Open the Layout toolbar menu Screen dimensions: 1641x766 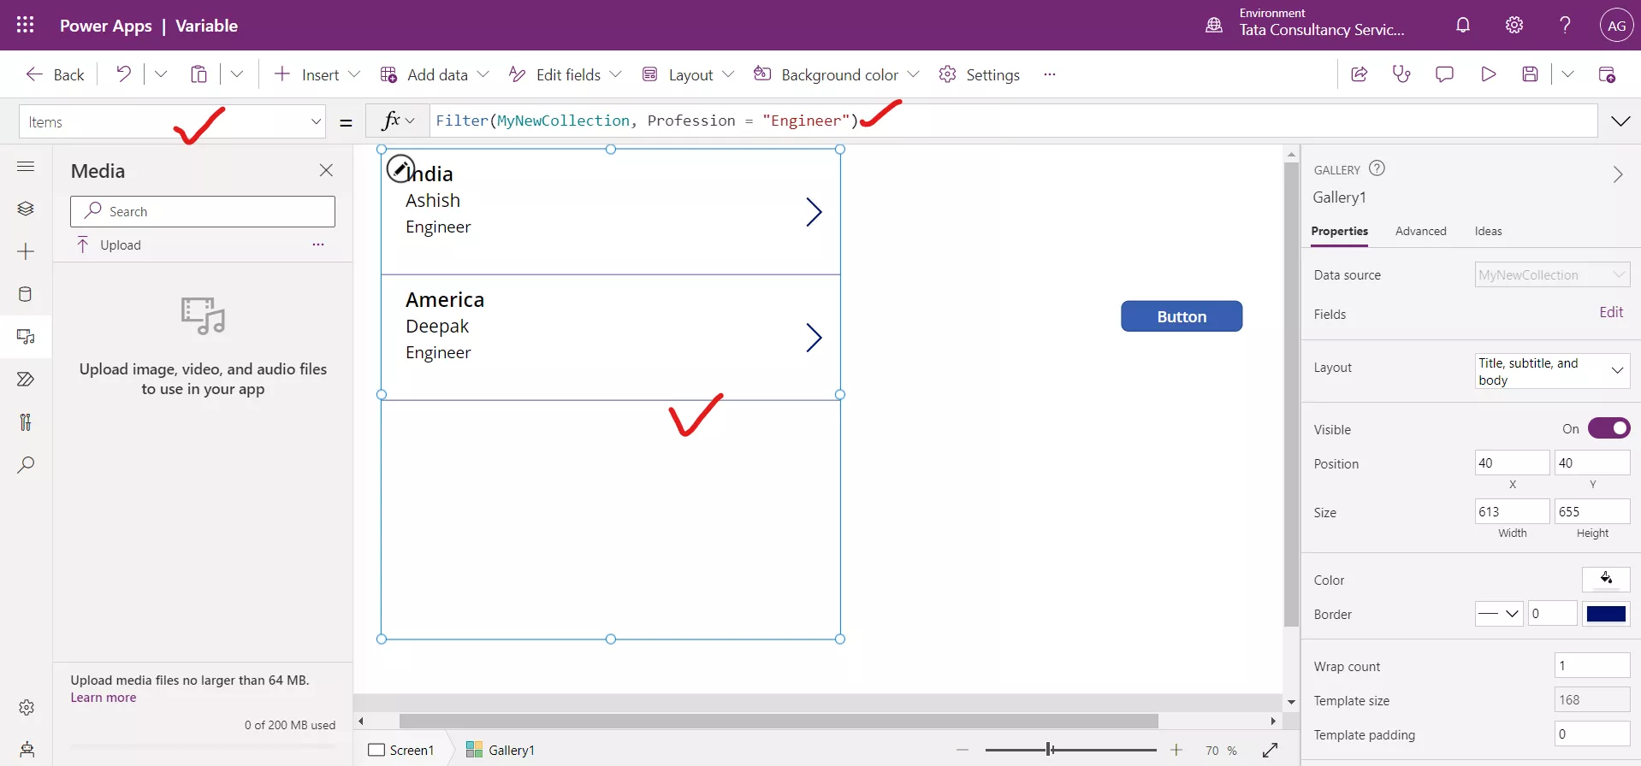[688, 74]
